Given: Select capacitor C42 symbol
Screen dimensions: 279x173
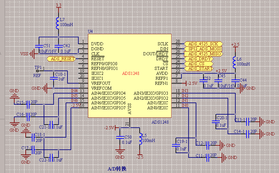Looking at the screenshot, I should point(58,47).
